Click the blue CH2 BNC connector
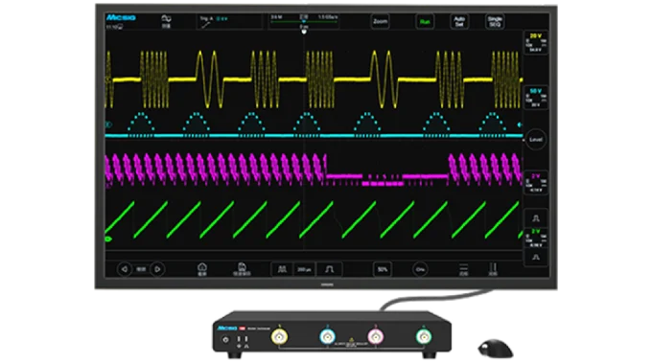This screenshot has width=652, height=364. pos(327,336)
